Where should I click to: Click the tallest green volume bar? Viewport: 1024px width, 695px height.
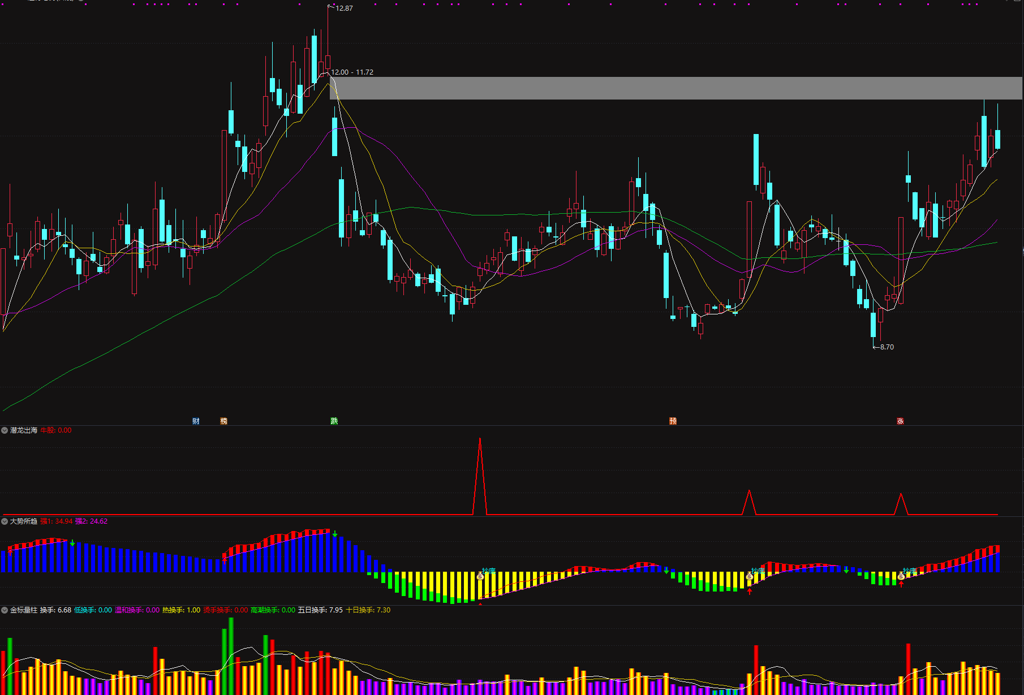(231, 656)
